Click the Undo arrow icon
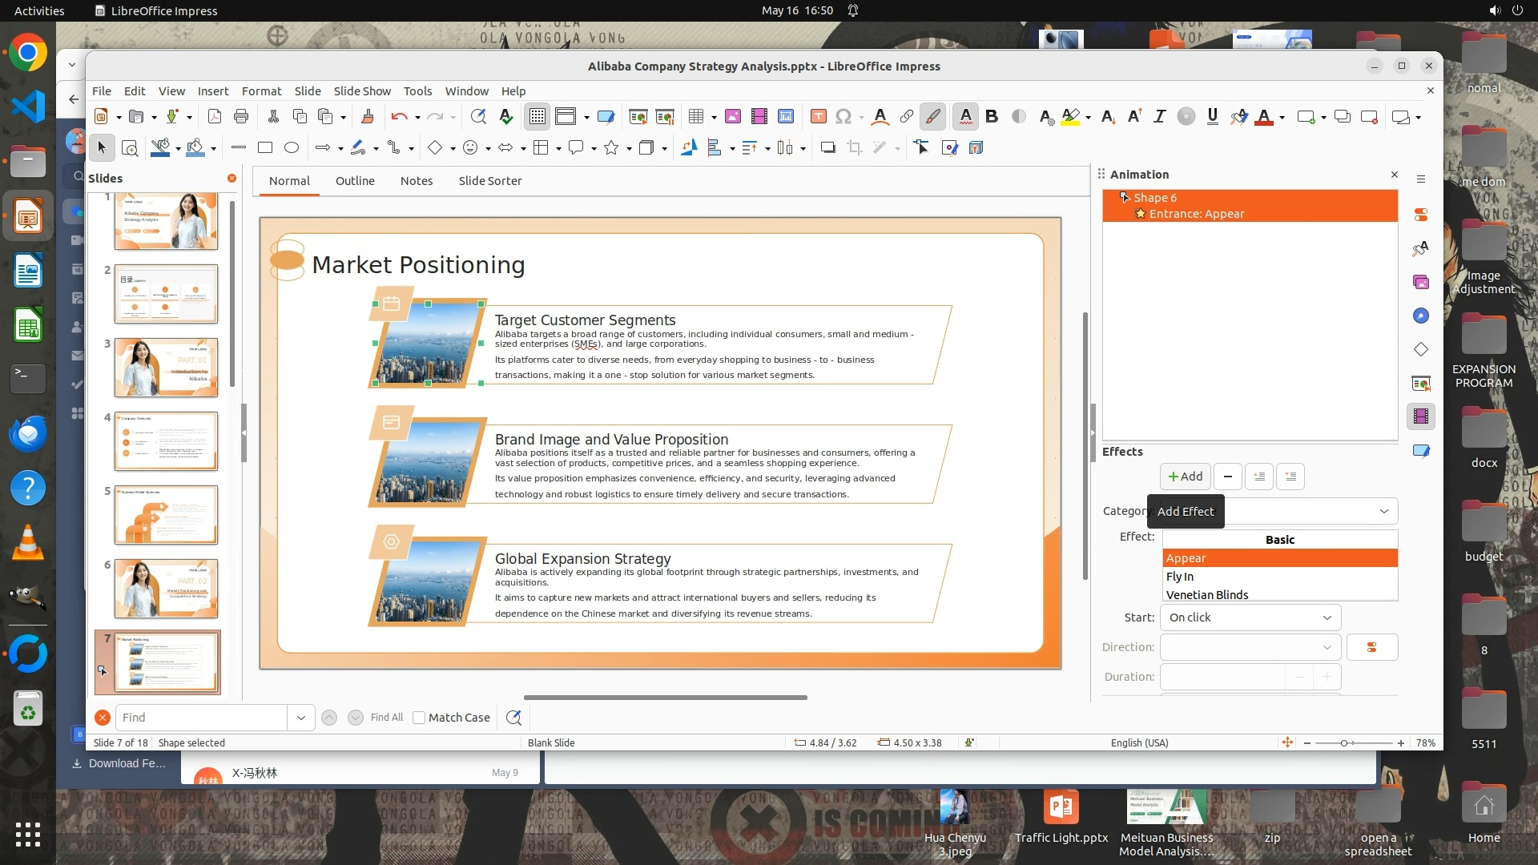Viewport: 1538px width, 865px height. 398,117
